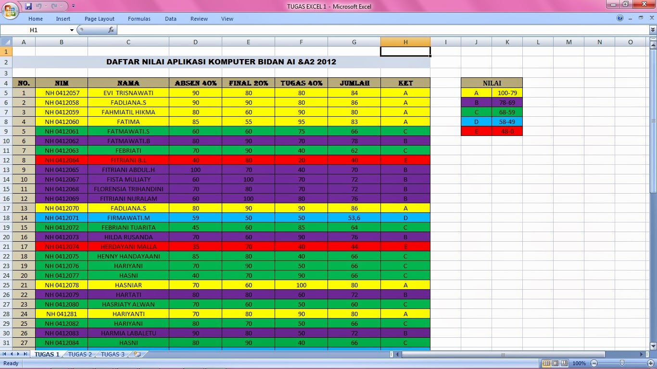Screen dimensions: 657x369
Task: Click the 100% zoom level button
Action: click(579, 363)
